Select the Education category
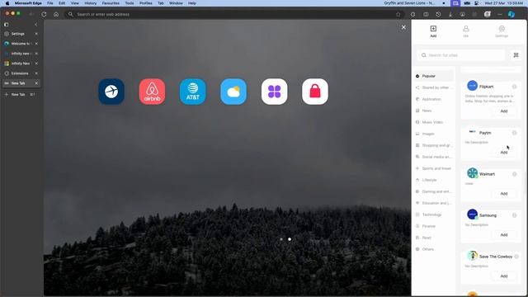 434,203
